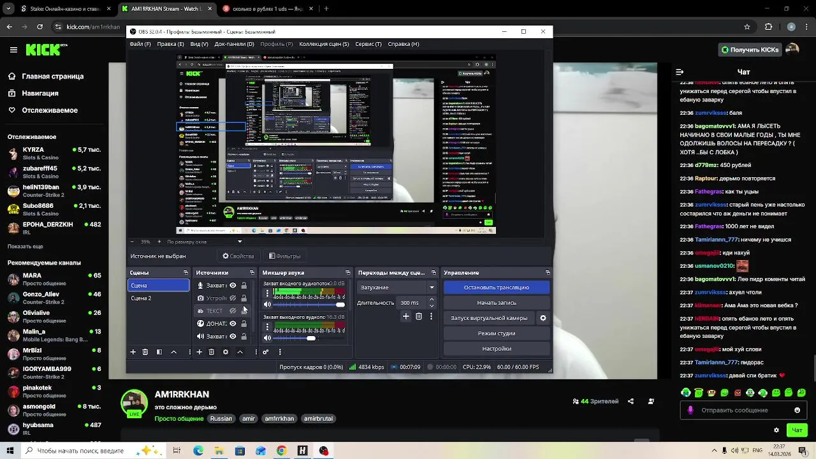Click Получить KICKs button on Kick

click(750, 50)
